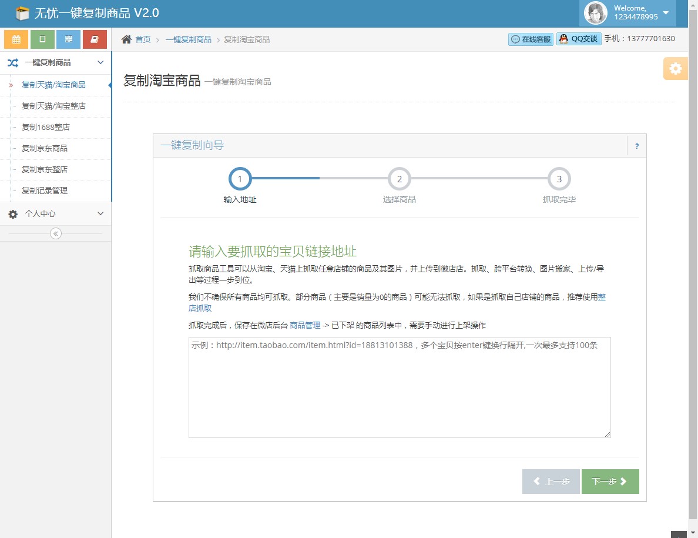Click the 商品管理 link
The height and width of the screenshot is (538, 698).
(305, 325)
